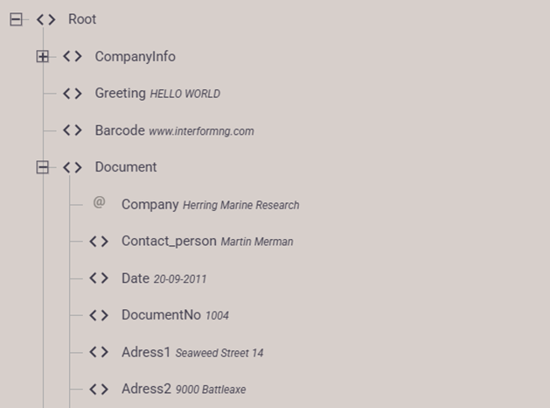This screenshot has width=550, height=408.
Task: Click the element icon beside Date
Action: pos(99,278)
